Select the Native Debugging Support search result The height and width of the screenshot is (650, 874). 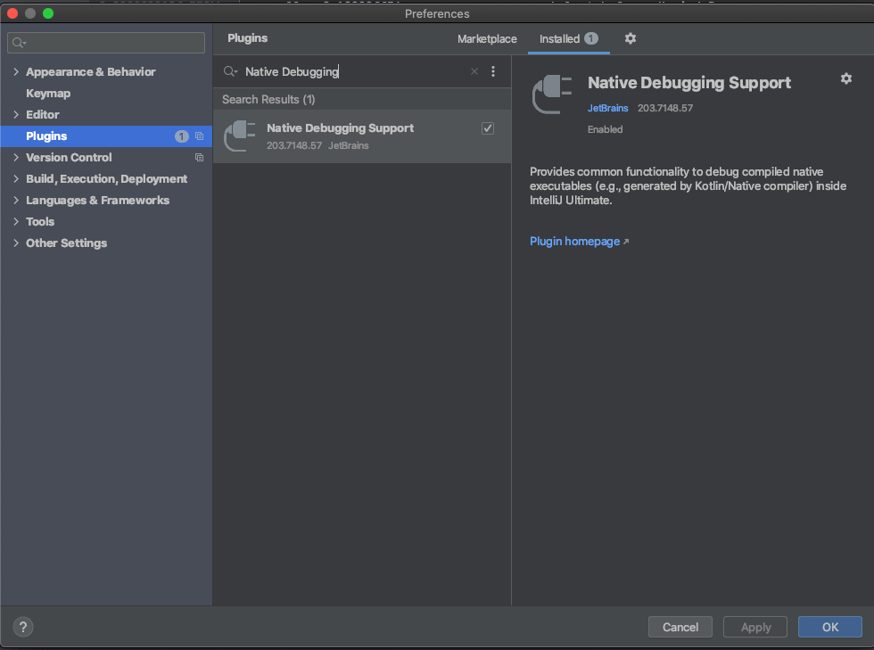click(x=362, y=136)
